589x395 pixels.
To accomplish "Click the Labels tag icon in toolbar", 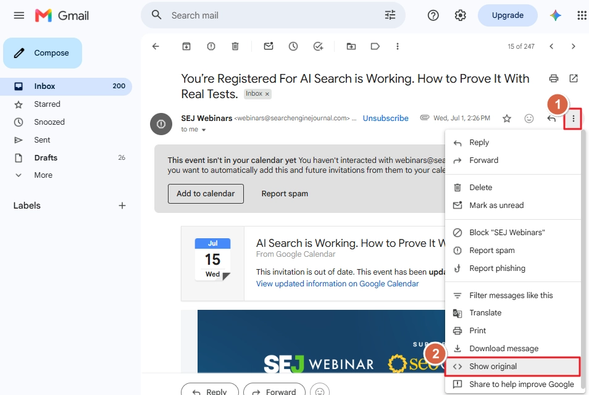I will click(375, 46).
